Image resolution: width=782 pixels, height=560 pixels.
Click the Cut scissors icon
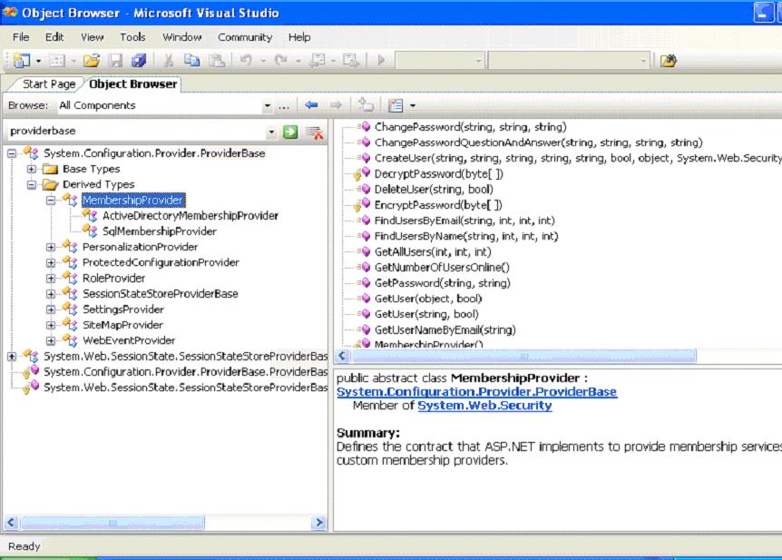[x=169, y=61]
